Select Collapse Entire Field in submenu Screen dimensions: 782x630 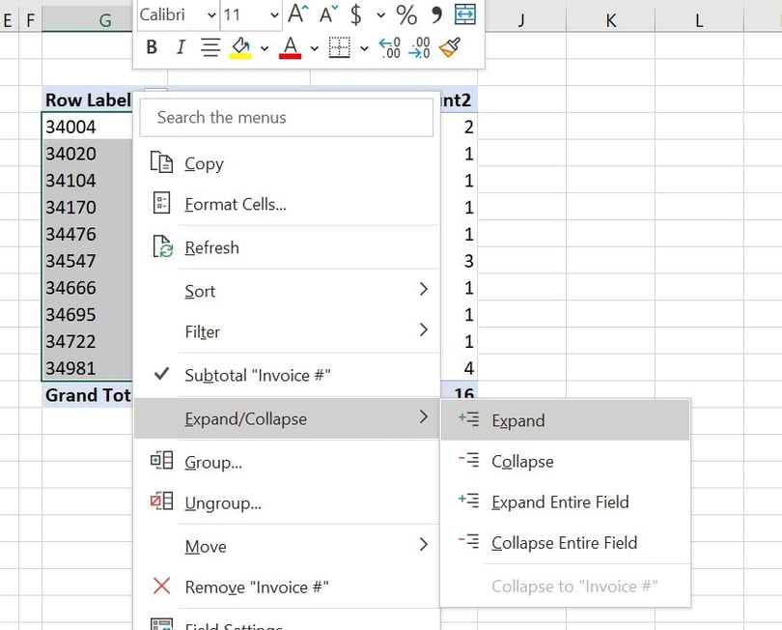(564, 543)
